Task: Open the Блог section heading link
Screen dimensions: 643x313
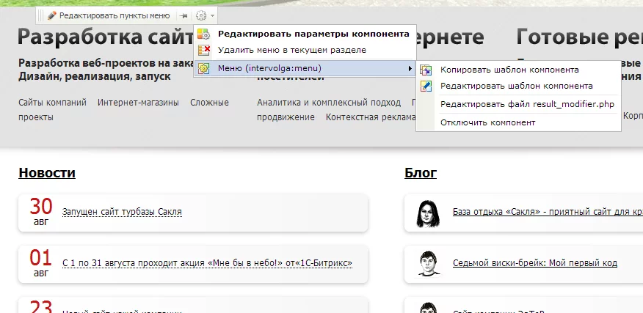Action: click(x=420, y=173)
